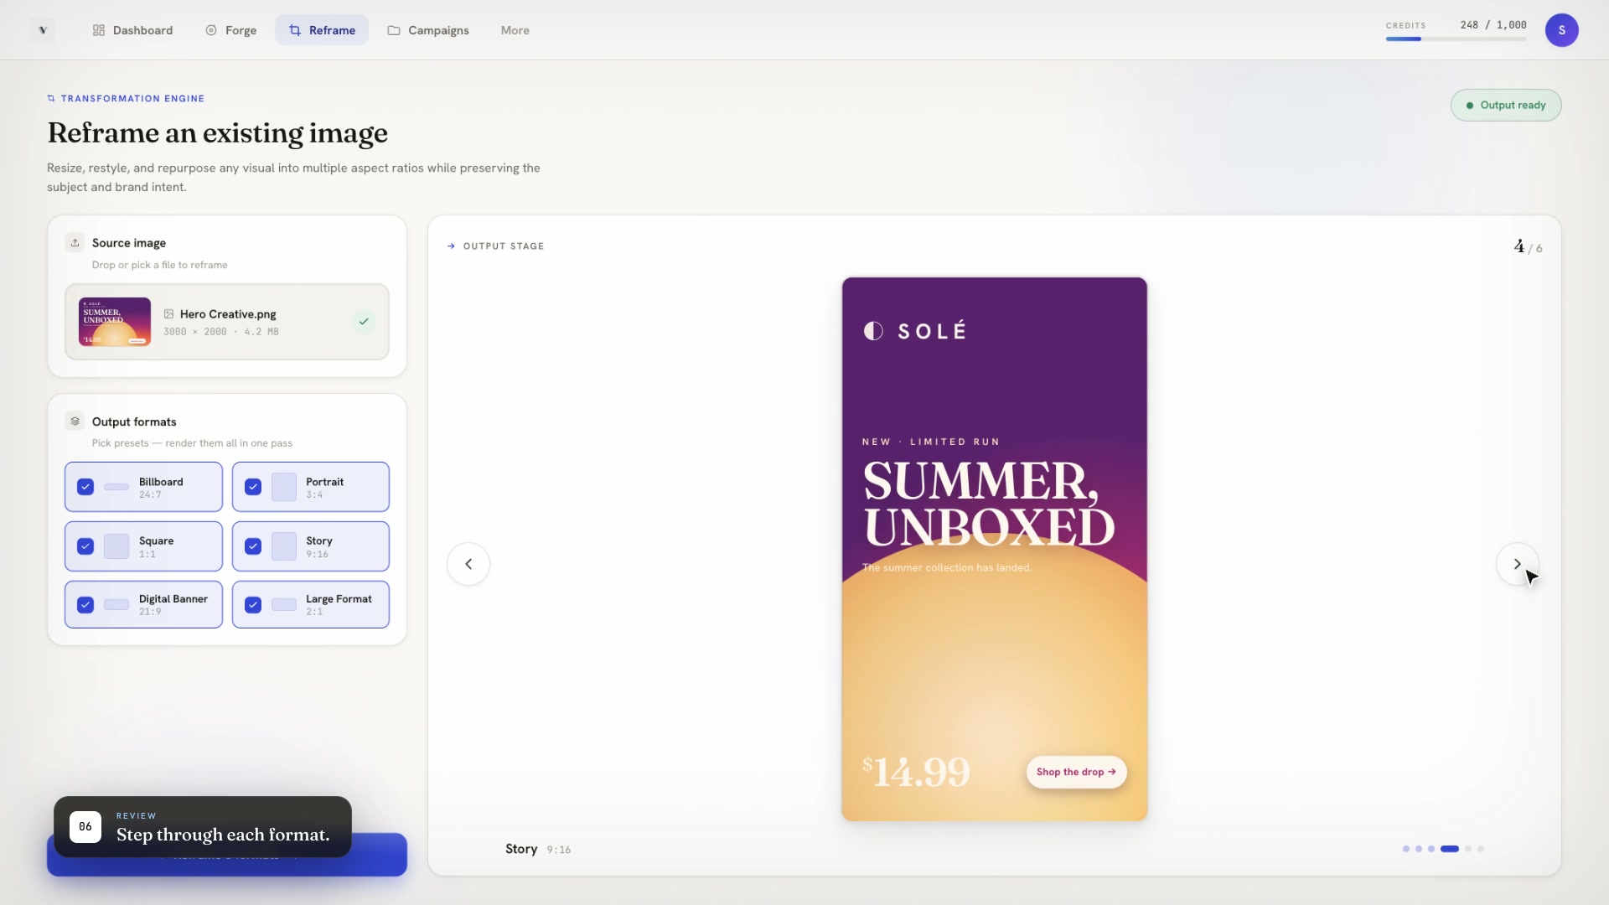1609x905 pixels.
Task: Jump to the first pagination dot
Action: [x=1406, y=849]
